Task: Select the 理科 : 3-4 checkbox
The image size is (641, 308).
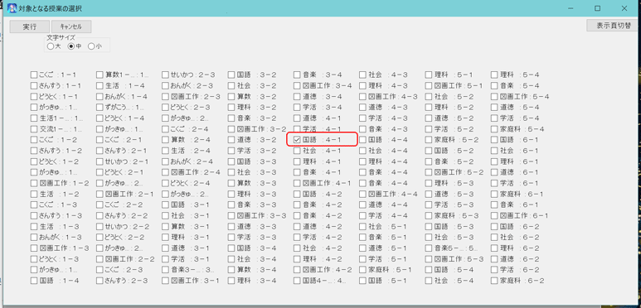Action: click(x=231, y=281)
